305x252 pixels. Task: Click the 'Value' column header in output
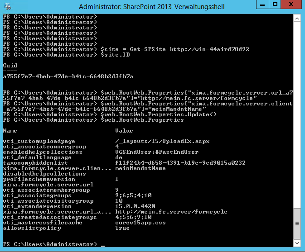coord(124,131)
